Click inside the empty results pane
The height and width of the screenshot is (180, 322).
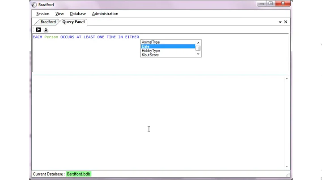tap(158, 123)
